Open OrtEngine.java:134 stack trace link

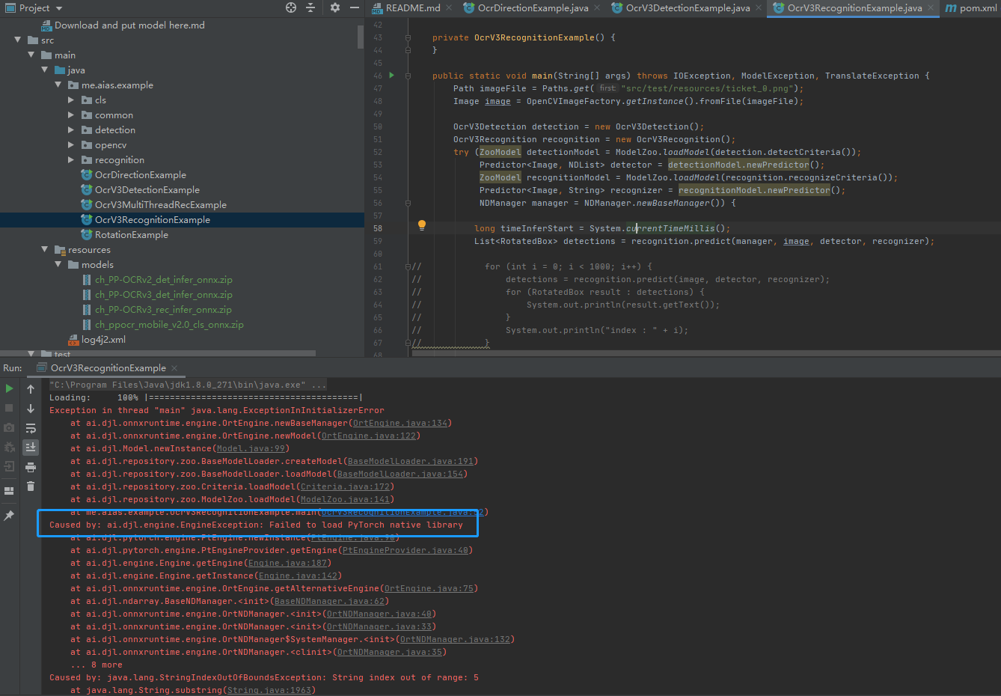point(400,423)
